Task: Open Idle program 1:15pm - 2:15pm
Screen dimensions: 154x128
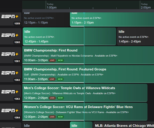Action: [112, 19]
